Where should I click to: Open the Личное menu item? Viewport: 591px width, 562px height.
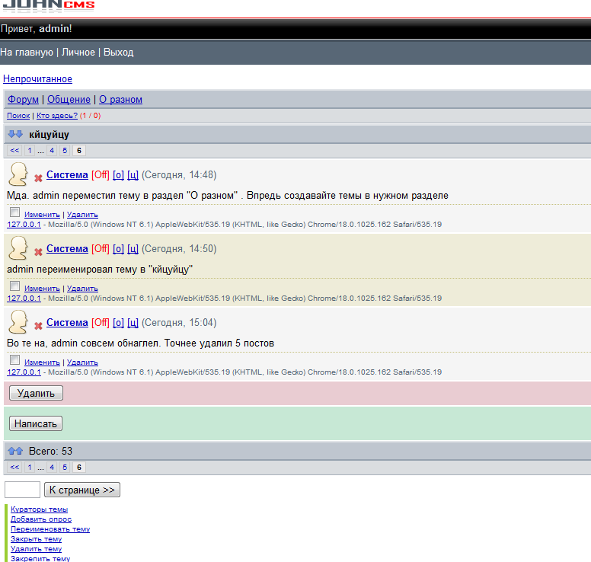point(78,53)
